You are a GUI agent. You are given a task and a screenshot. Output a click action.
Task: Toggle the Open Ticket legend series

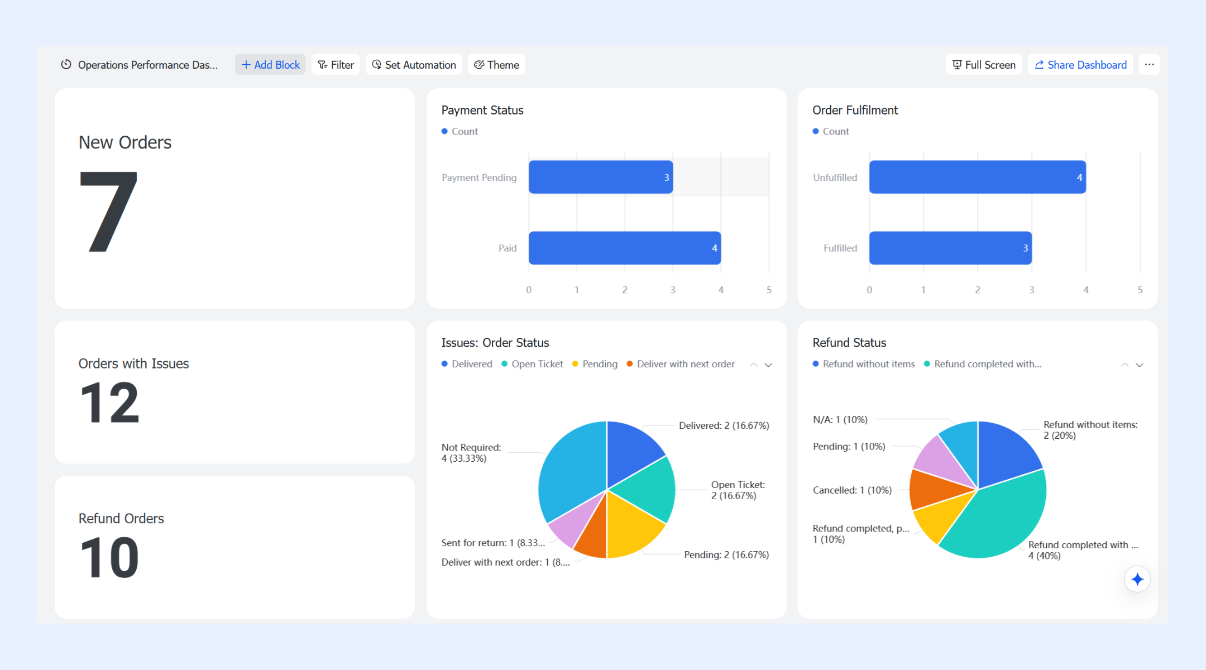532,364
